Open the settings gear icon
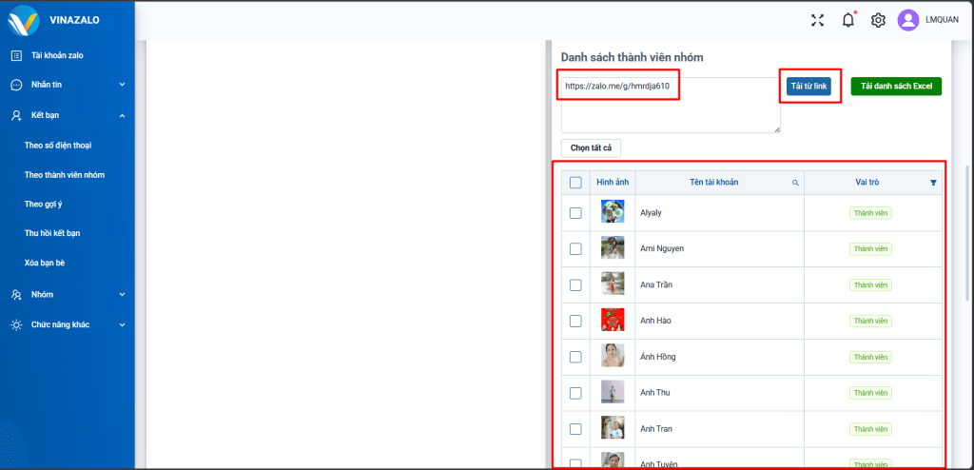Screen dimensions: 974x470 coord(878,20)
